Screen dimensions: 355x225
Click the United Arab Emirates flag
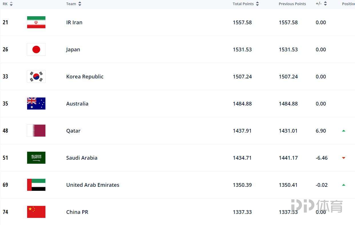pos(36,185)
